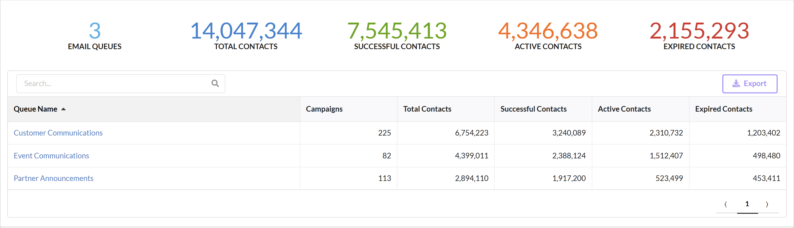Click the 2,155,293 Expired Contacts summary figure
Image resolution: width=794 pixels, height=228 pixels.
tap(699, 31)
